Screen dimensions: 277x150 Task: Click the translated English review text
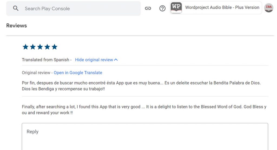[143, 110]
